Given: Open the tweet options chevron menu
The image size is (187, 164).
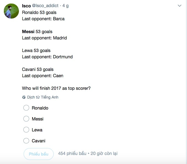Looking at the screenshot, I should (x=180, y=5).
